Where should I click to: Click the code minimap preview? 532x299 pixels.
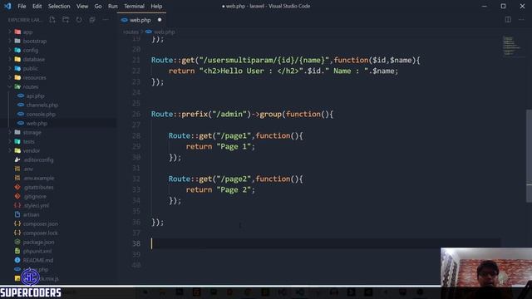pyautogui.click(x=512, y=46)
